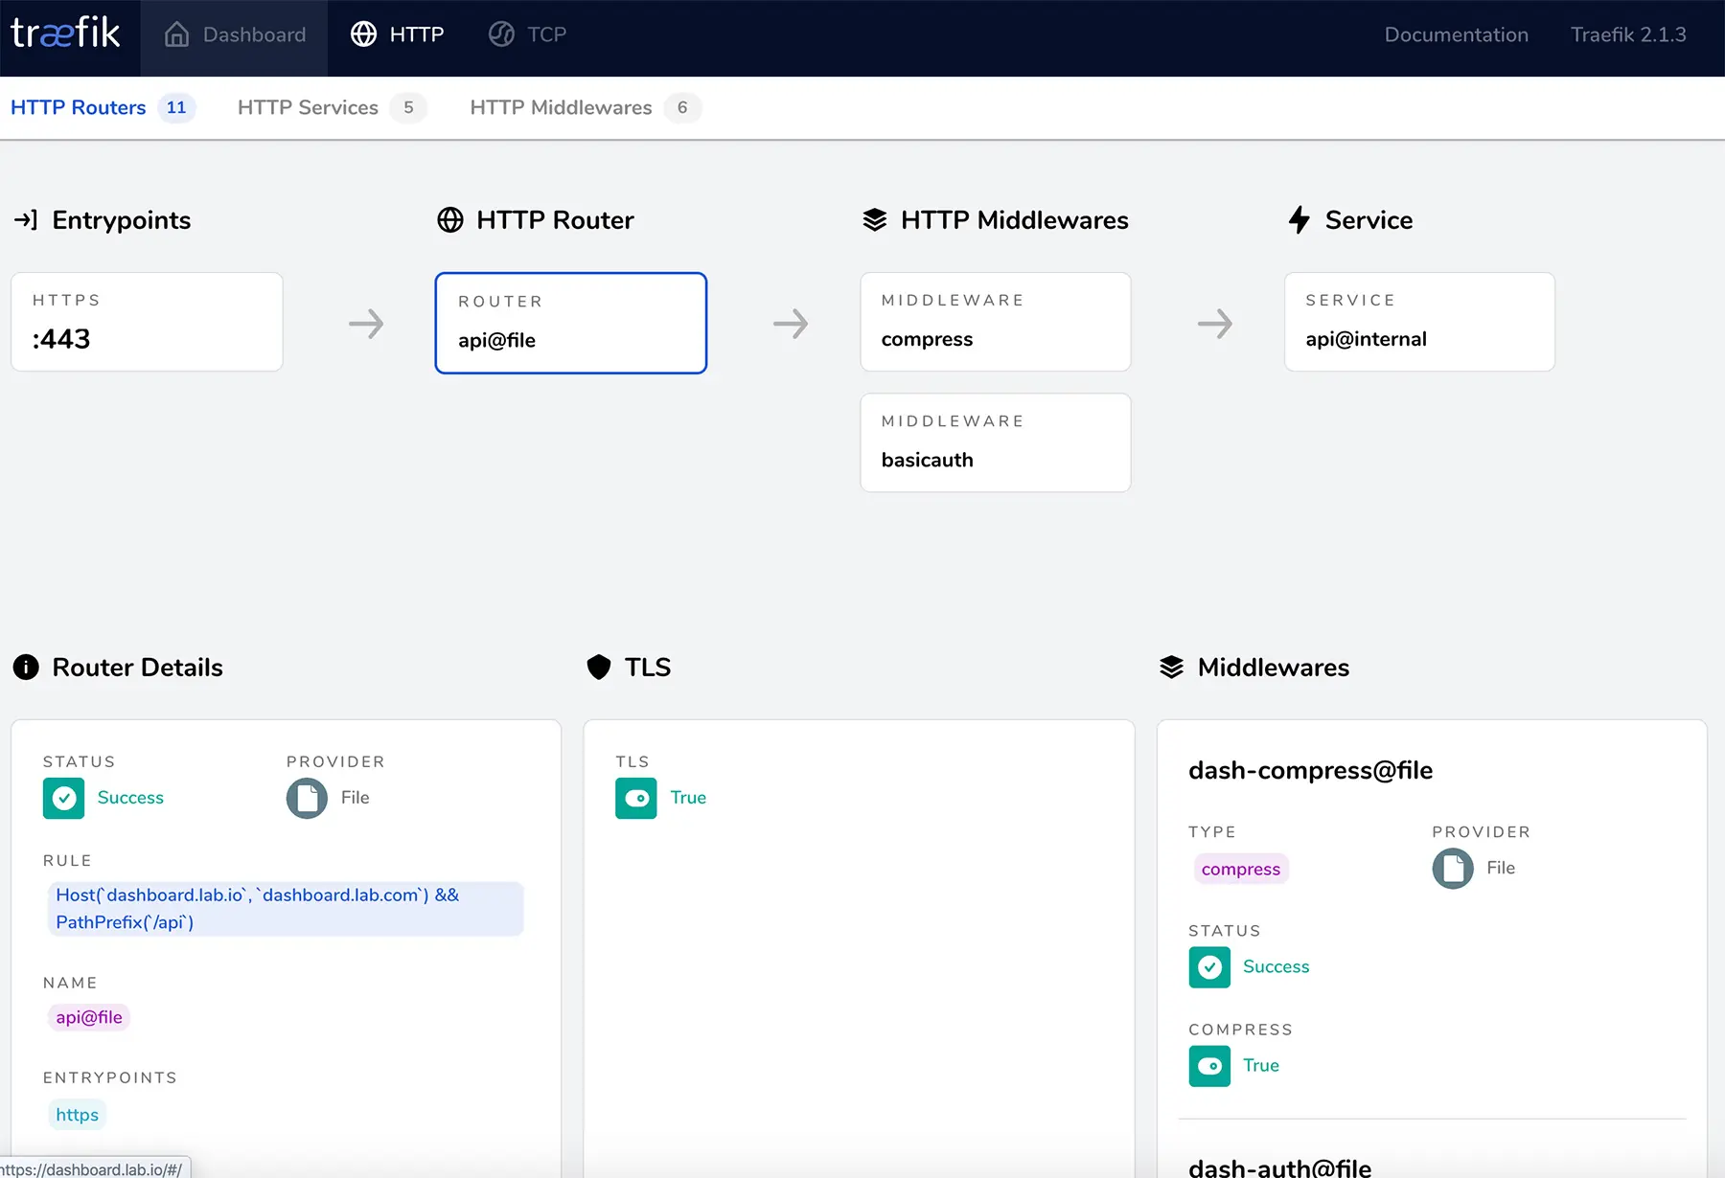Click the Router Details info icon
1725x1178 pixels.
click(26, 667)
